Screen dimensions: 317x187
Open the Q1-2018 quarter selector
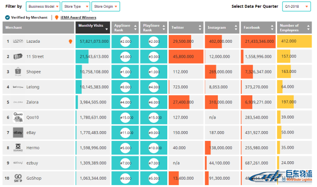click(x=297, y=6)
